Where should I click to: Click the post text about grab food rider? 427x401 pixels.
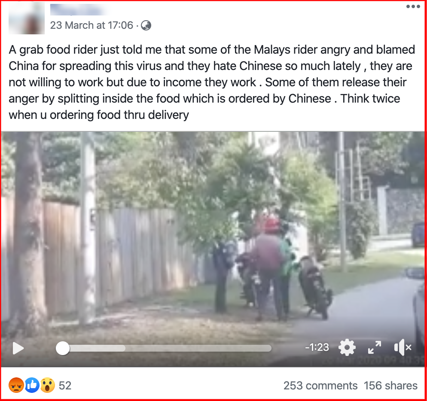coord(212,82)
